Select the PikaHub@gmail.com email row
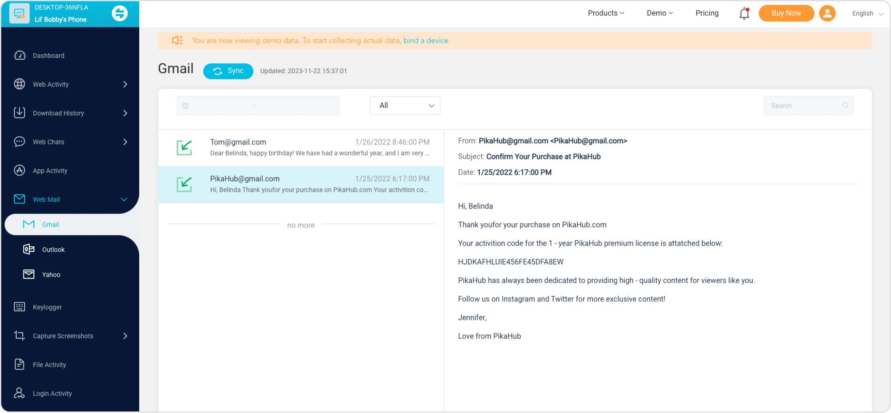Viewport: 891px width, 413px height. click(x=301, y=184)
